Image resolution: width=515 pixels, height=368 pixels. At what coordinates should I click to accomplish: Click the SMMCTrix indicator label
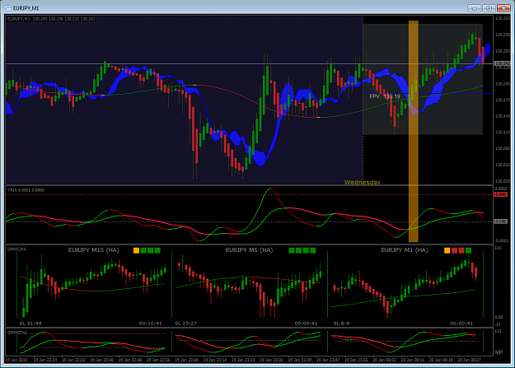(x=17, y=333)
